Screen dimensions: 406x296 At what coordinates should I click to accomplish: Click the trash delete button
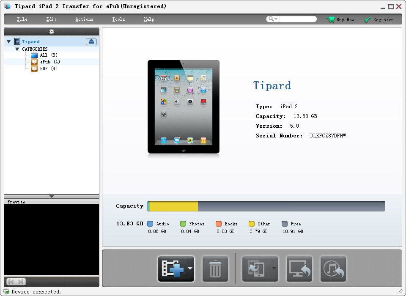[215, 269]
